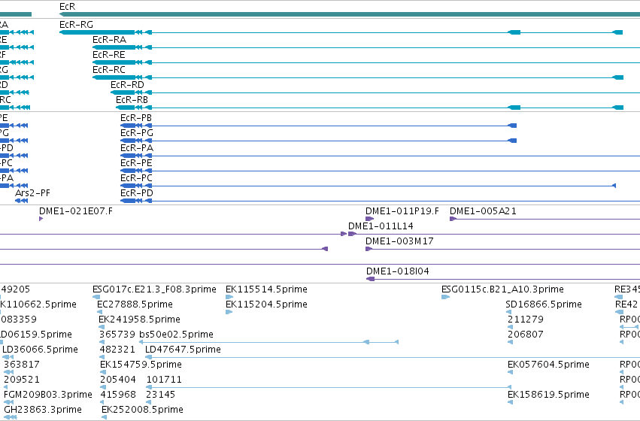
Task: Select the 205404 feature label
Action: (x=118, y=380)
